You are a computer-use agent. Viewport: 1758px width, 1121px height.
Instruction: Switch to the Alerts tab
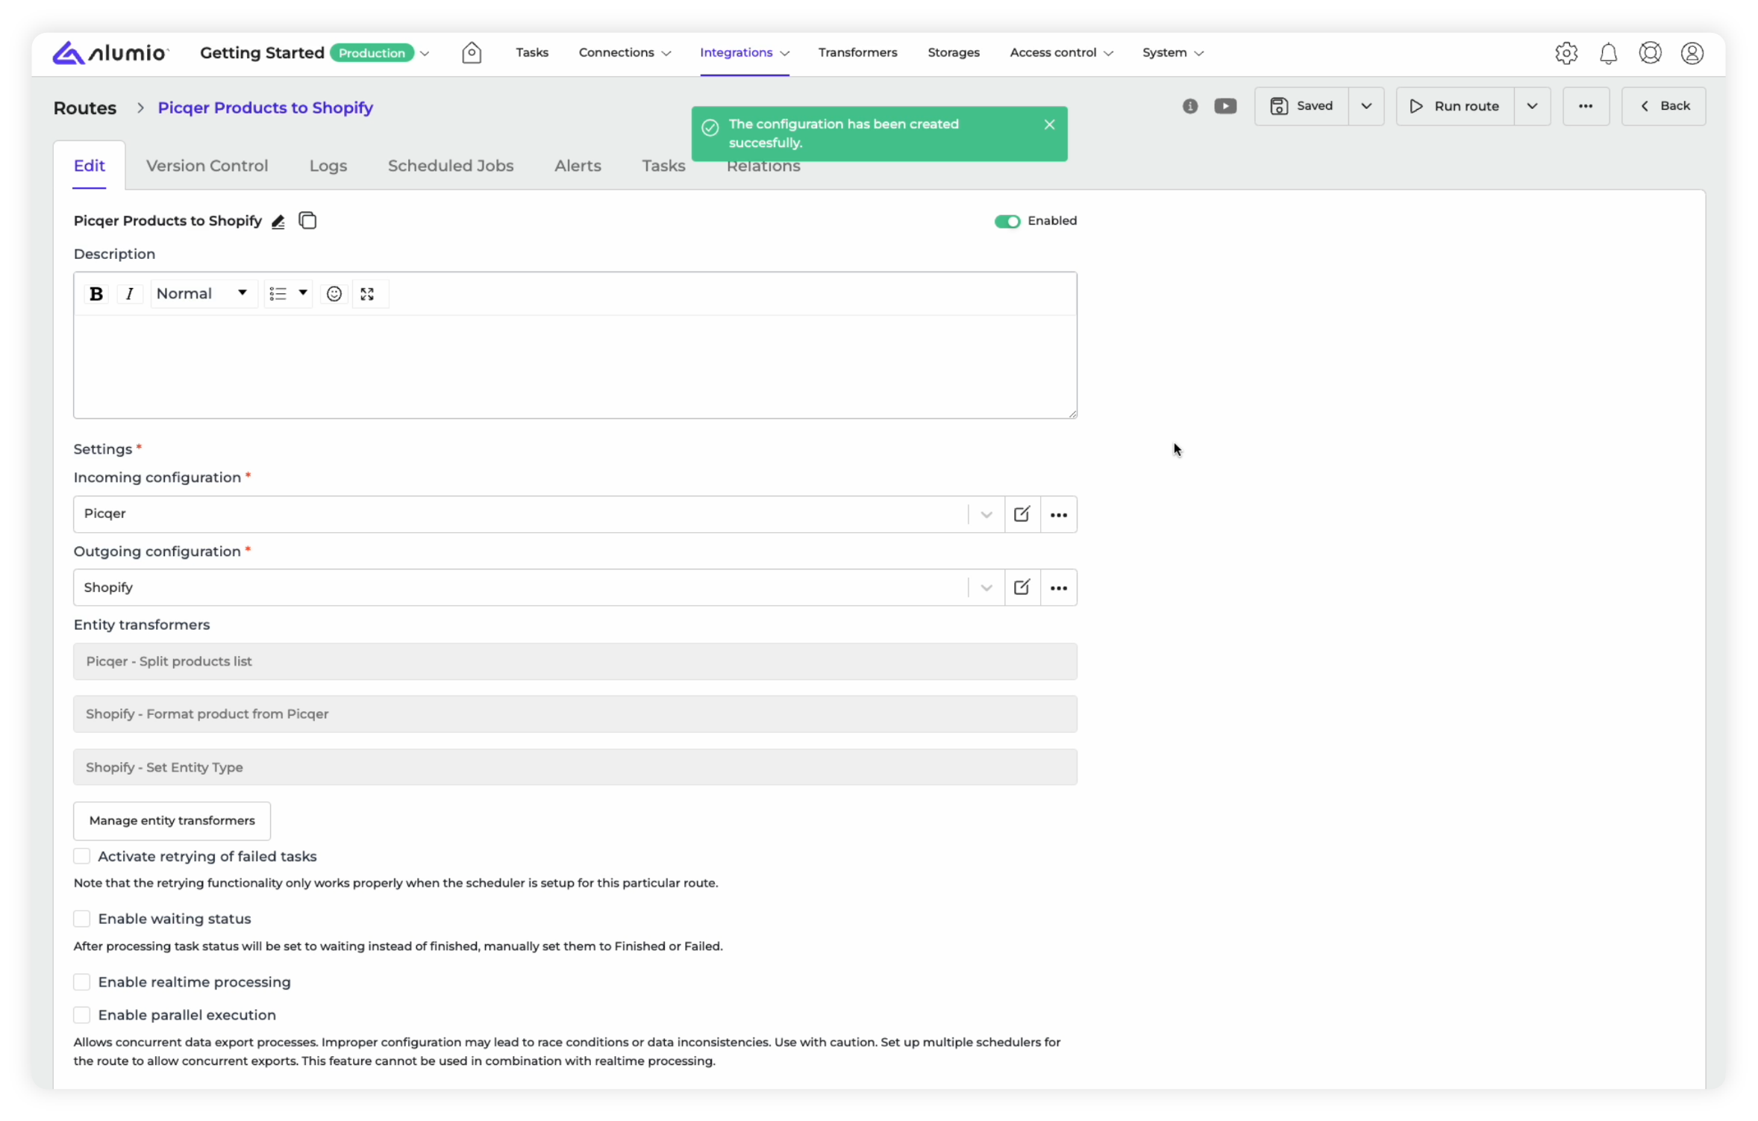point(577,166)
